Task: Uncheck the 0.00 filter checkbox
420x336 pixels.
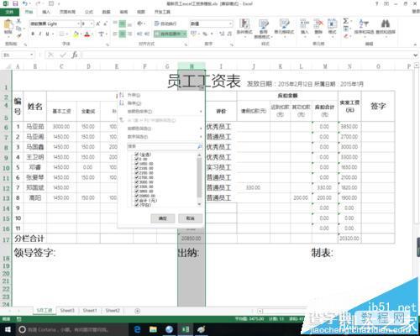Action: click(x=136, y=159)
